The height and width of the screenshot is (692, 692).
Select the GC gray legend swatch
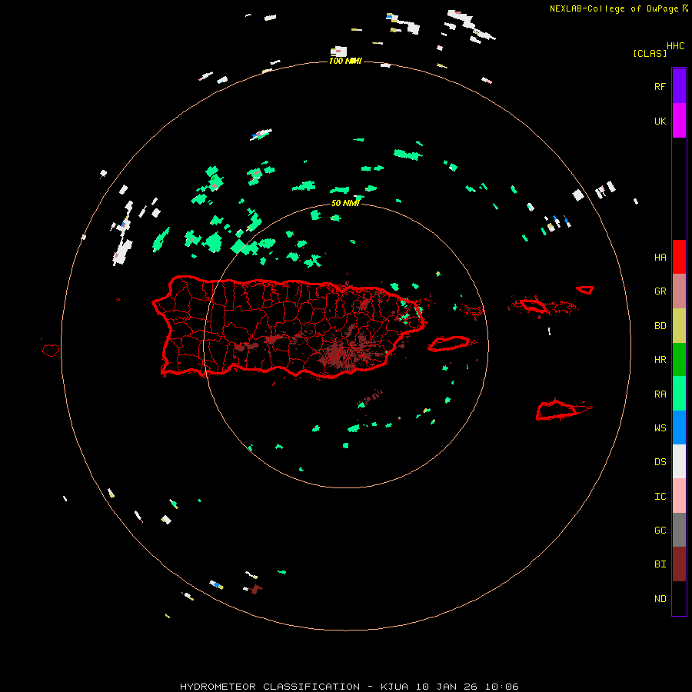coord(679,530)
